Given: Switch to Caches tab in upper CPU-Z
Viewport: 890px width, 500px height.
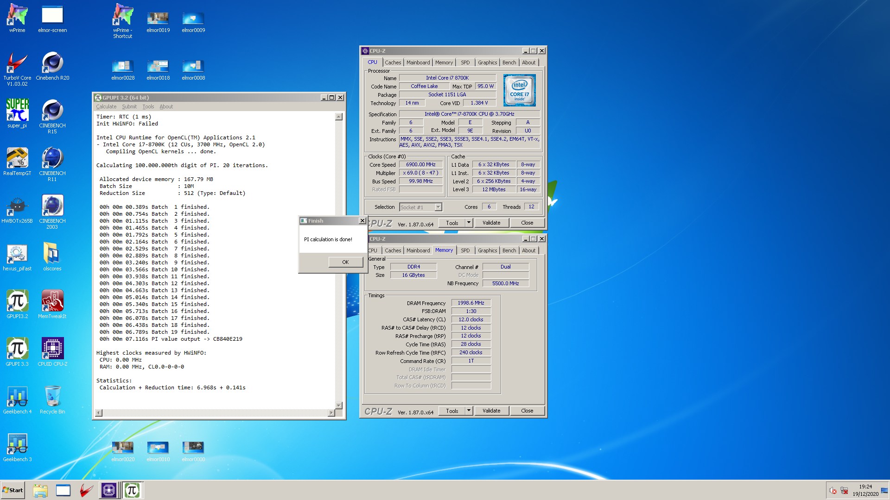Looking at the screenshot, I should pyautogui.click(x=393, y=62).
